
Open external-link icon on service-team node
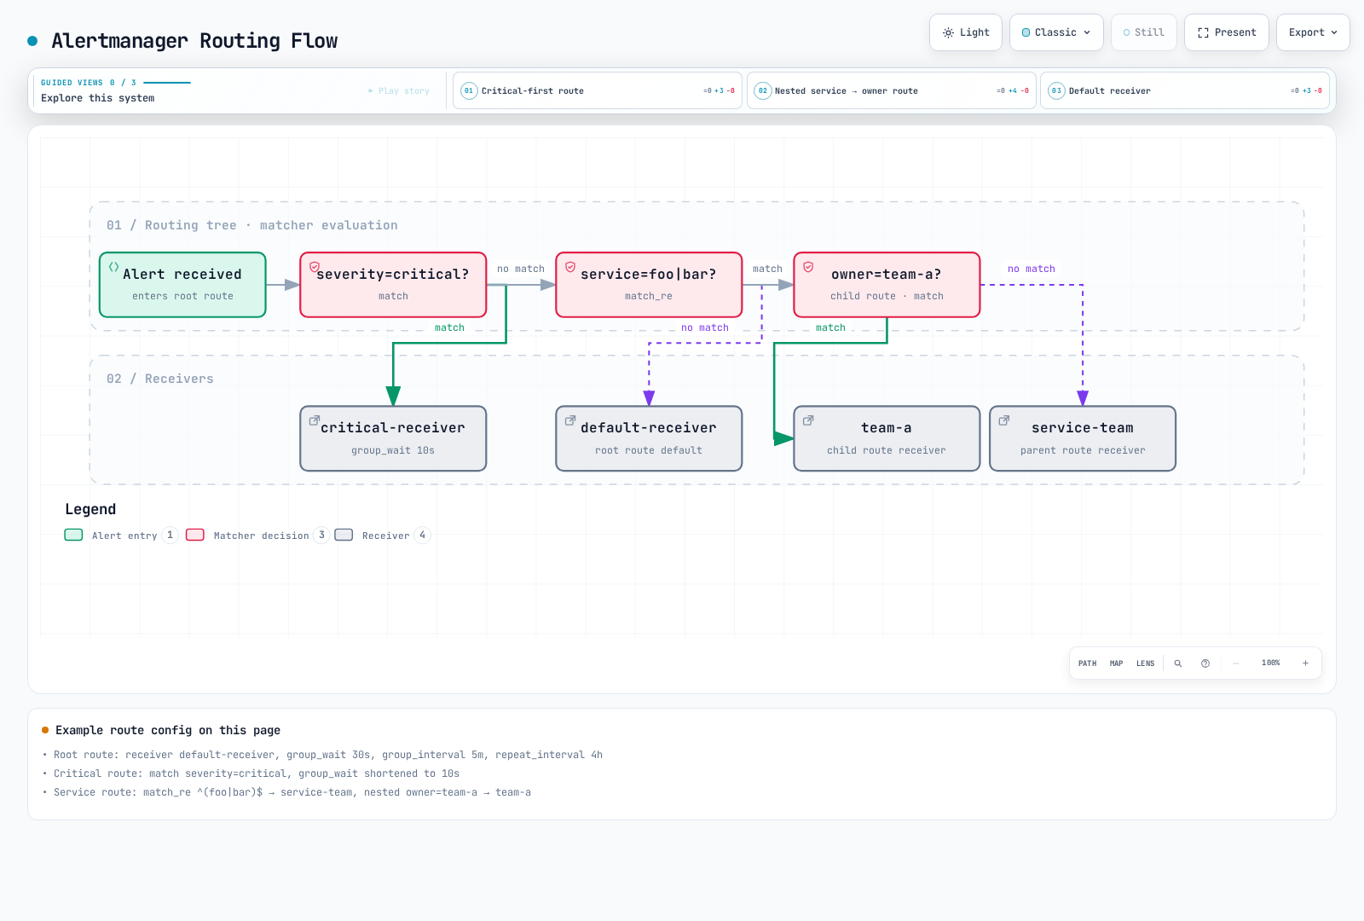(x=1004, y=420)
